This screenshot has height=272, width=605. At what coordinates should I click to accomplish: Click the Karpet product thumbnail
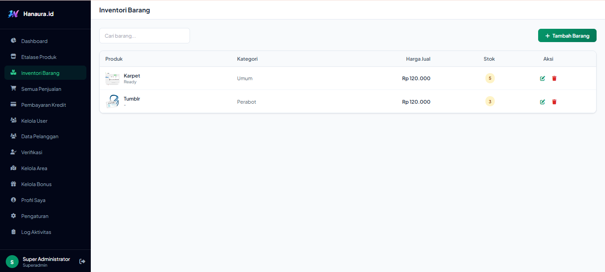(x=112, y=78)
